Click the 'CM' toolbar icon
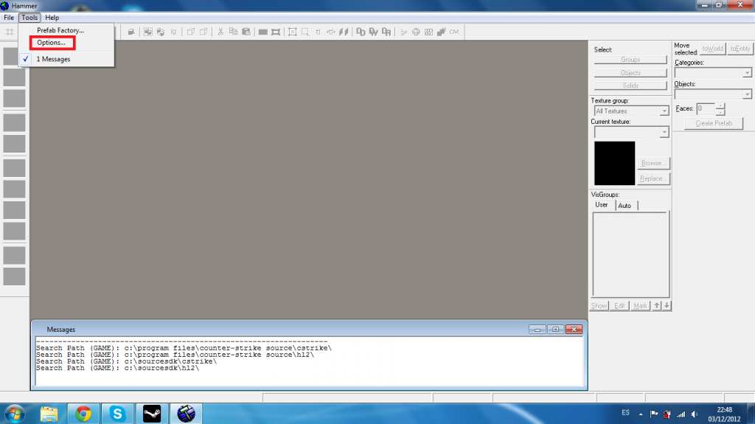Viewport: 755px width, 424px height. 454,32
